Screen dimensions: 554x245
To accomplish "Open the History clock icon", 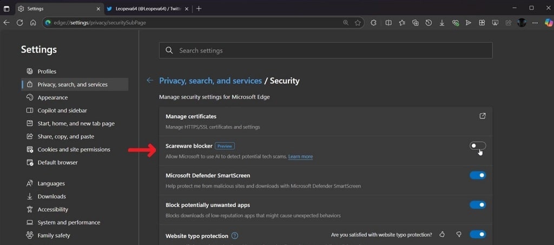I will tap(428, 23).
